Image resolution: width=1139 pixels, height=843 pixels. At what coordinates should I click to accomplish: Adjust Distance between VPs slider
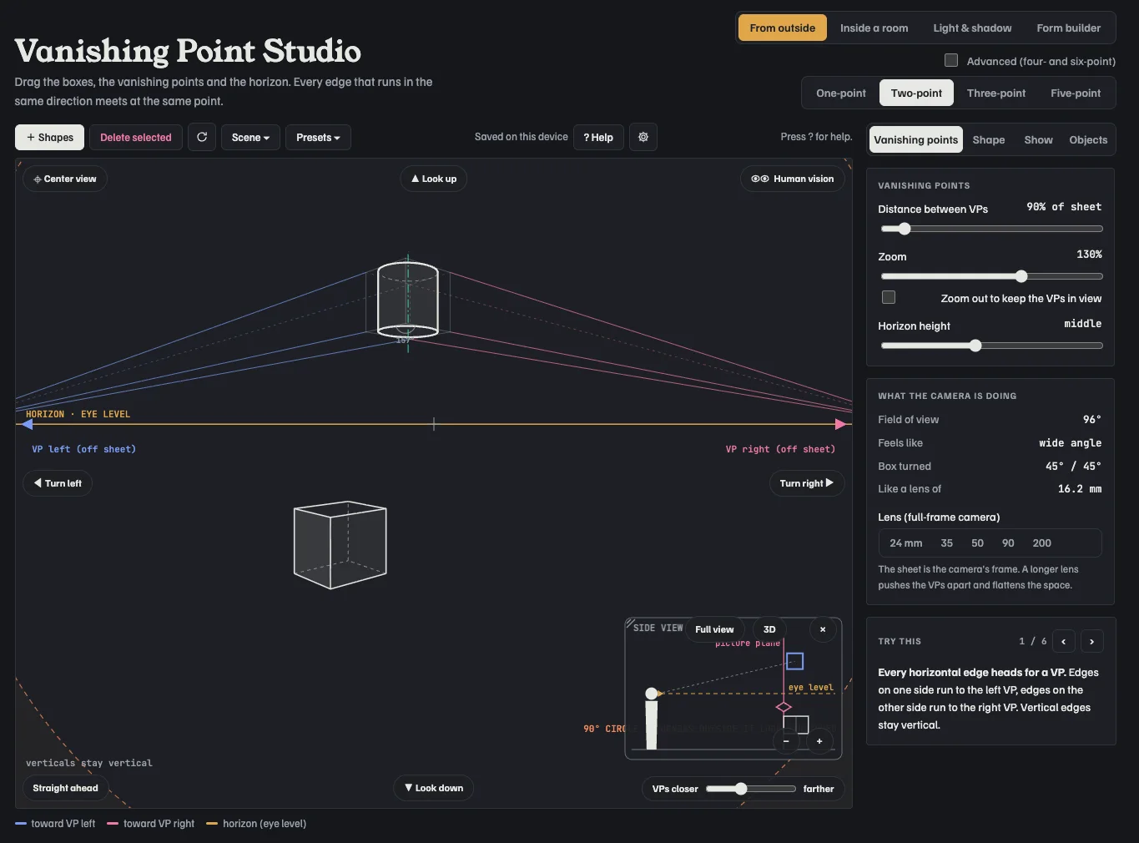tap(992, 229)
